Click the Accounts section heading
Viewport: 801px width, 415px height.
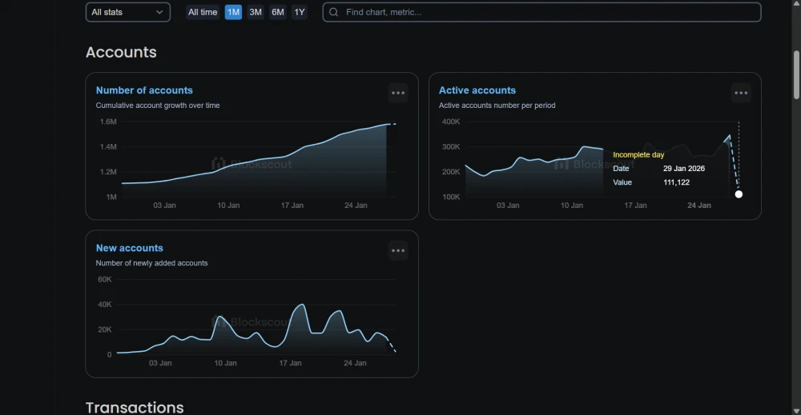point(121,52)
